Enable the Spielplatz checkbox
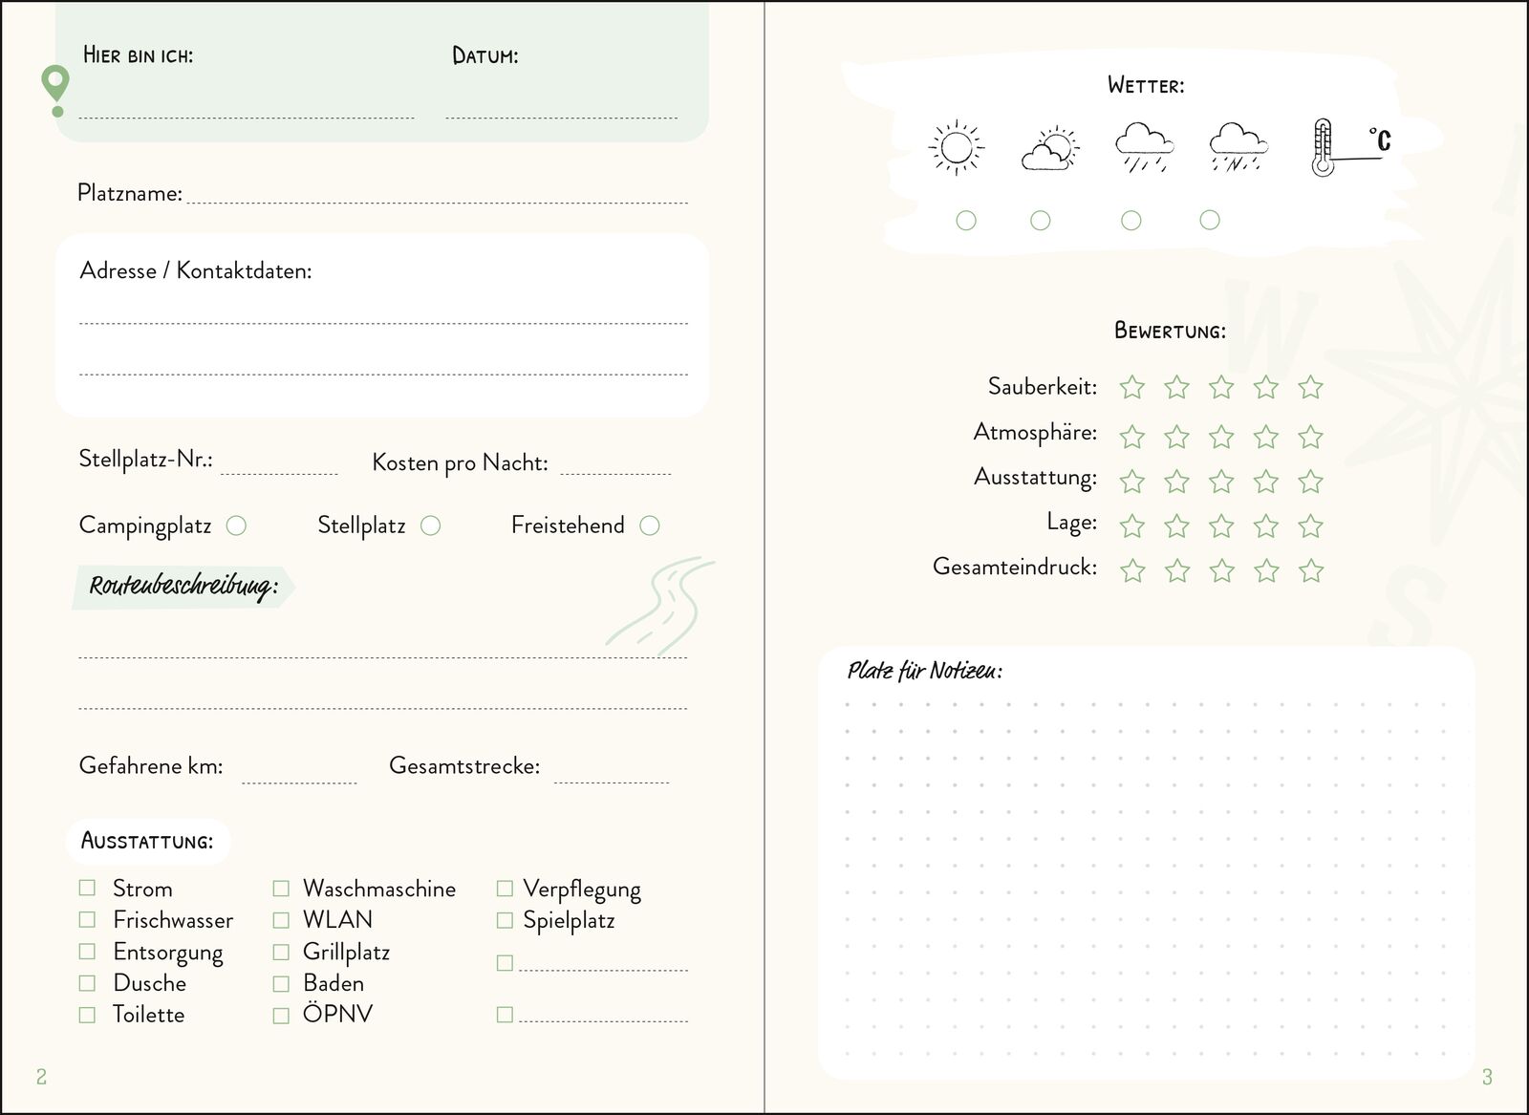Viewport: 1529px width, 1115px height. click(x=505, y=920)
